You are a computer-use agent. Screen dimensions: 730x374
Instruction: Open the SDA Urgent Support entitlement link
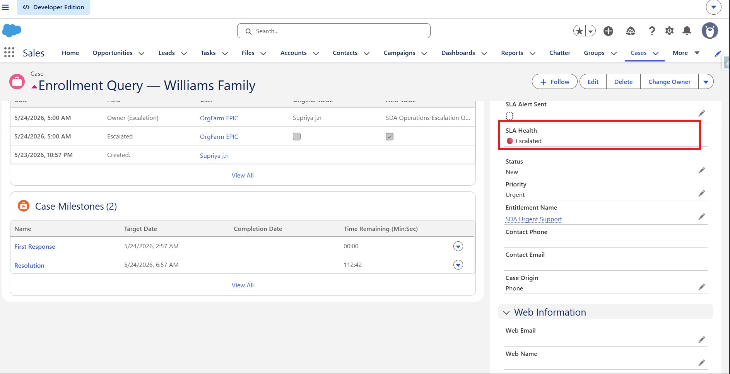click(x=533, y=219)
